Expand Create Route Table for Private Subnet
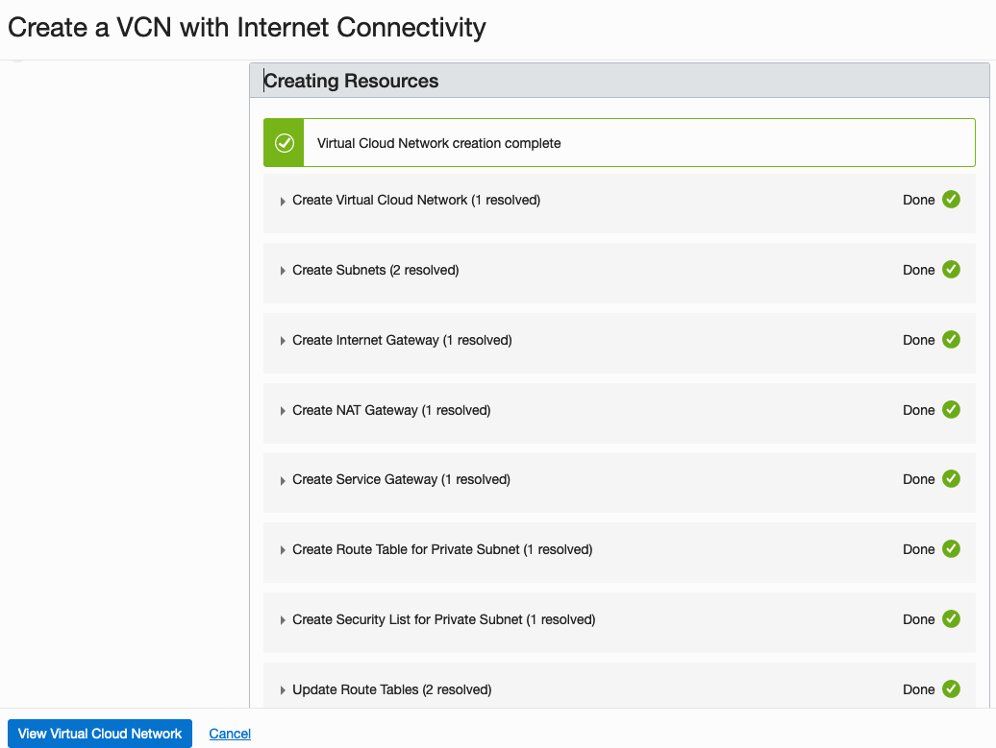Image resolution: width=996 pixels, height=748 pixels. 284,551
